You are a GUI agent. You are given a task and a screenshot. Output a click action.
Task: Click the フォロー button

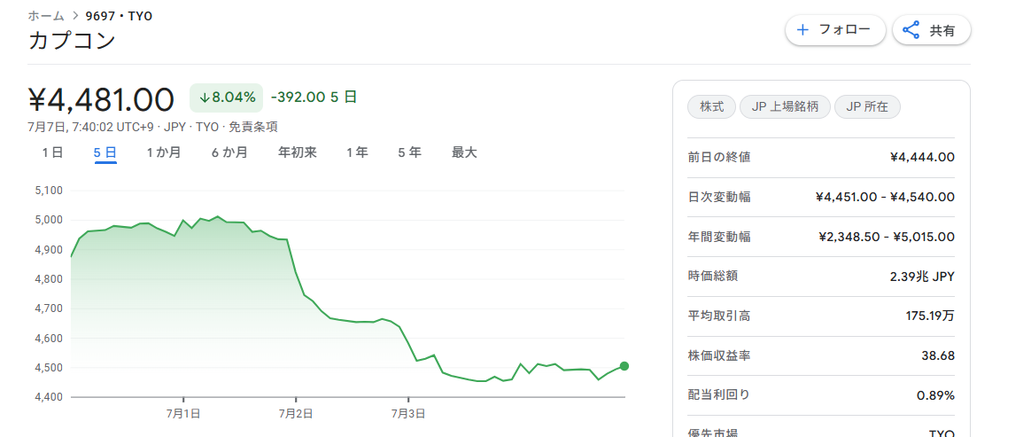click(x=835, y=30)
